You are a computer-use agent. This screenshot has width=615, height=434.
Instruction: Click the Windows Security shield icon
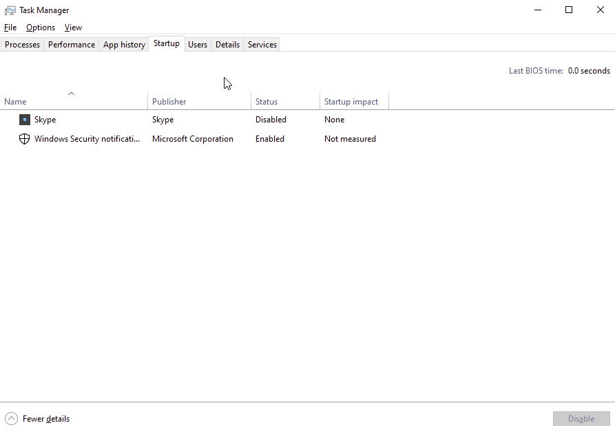pos(24,139)
